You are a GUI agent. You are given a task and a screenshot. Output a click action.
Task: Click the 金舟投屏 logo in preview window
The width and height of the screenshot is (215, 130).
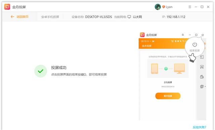(142, 35)
